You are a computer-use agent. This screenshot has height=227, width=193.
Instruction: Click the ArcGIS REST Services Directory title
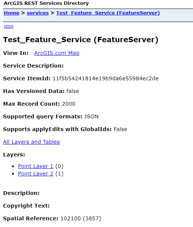[46, 3]
